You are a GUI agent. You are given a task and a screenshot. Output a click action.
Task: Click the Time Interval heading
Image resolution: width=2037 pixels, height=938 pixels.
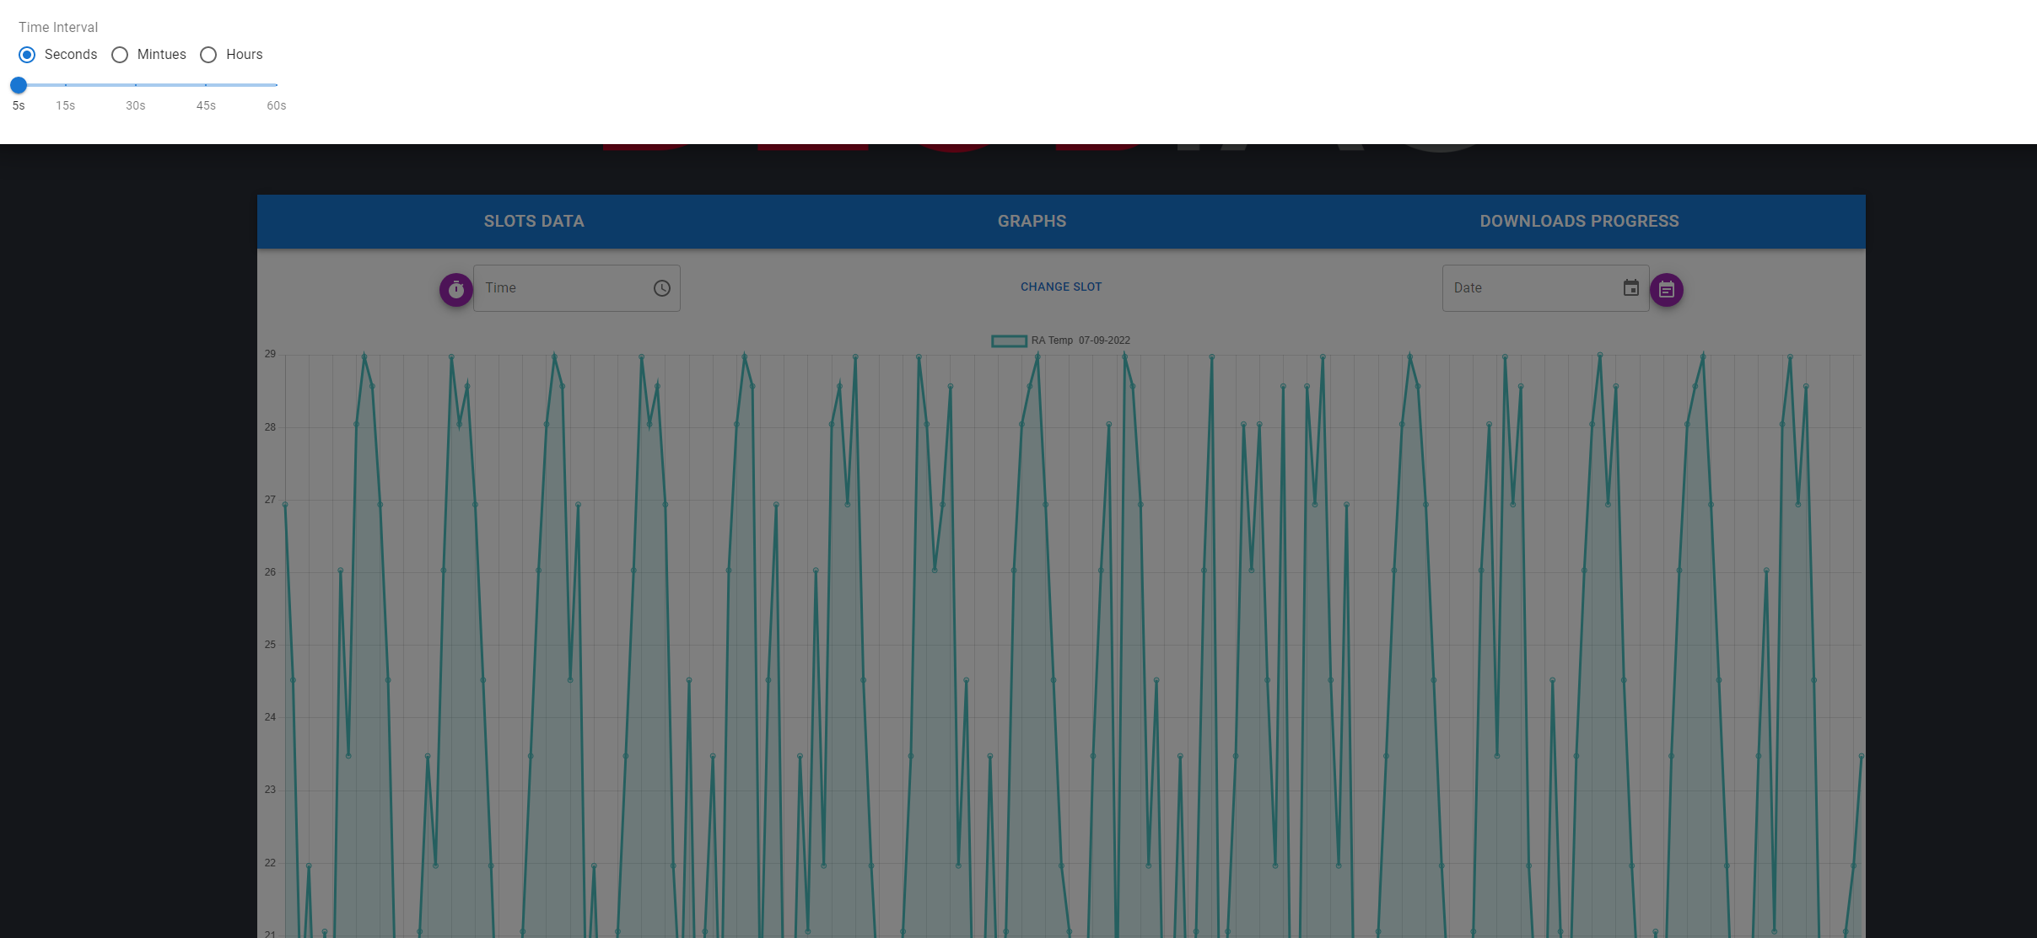pyautogui.click(x=58, y=28)
